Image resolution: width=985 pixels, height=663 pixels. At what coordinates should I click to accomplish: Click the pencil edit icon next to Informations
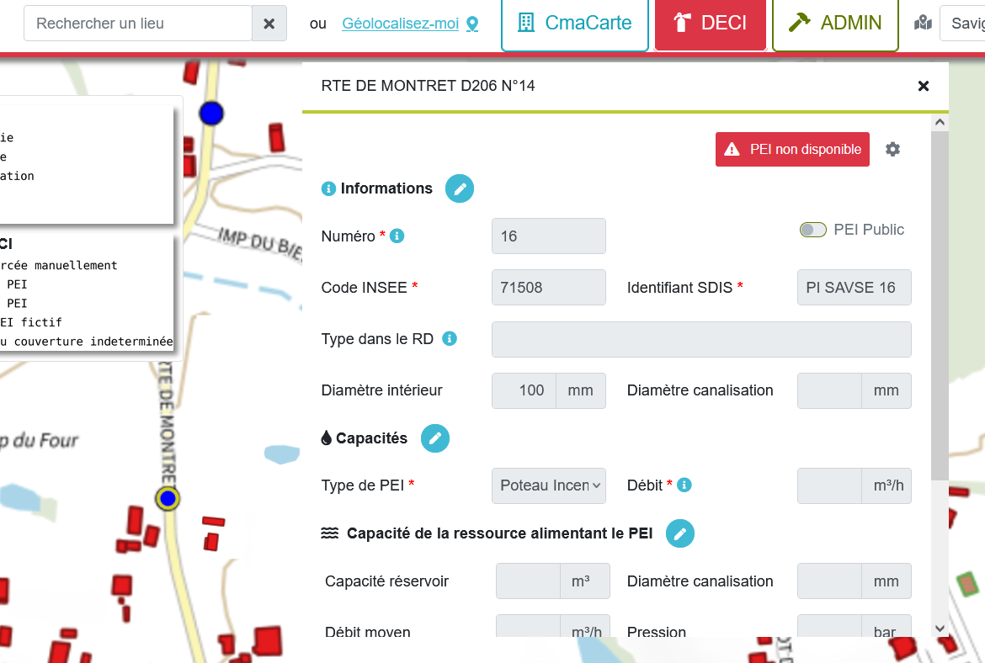click(460, 188)
